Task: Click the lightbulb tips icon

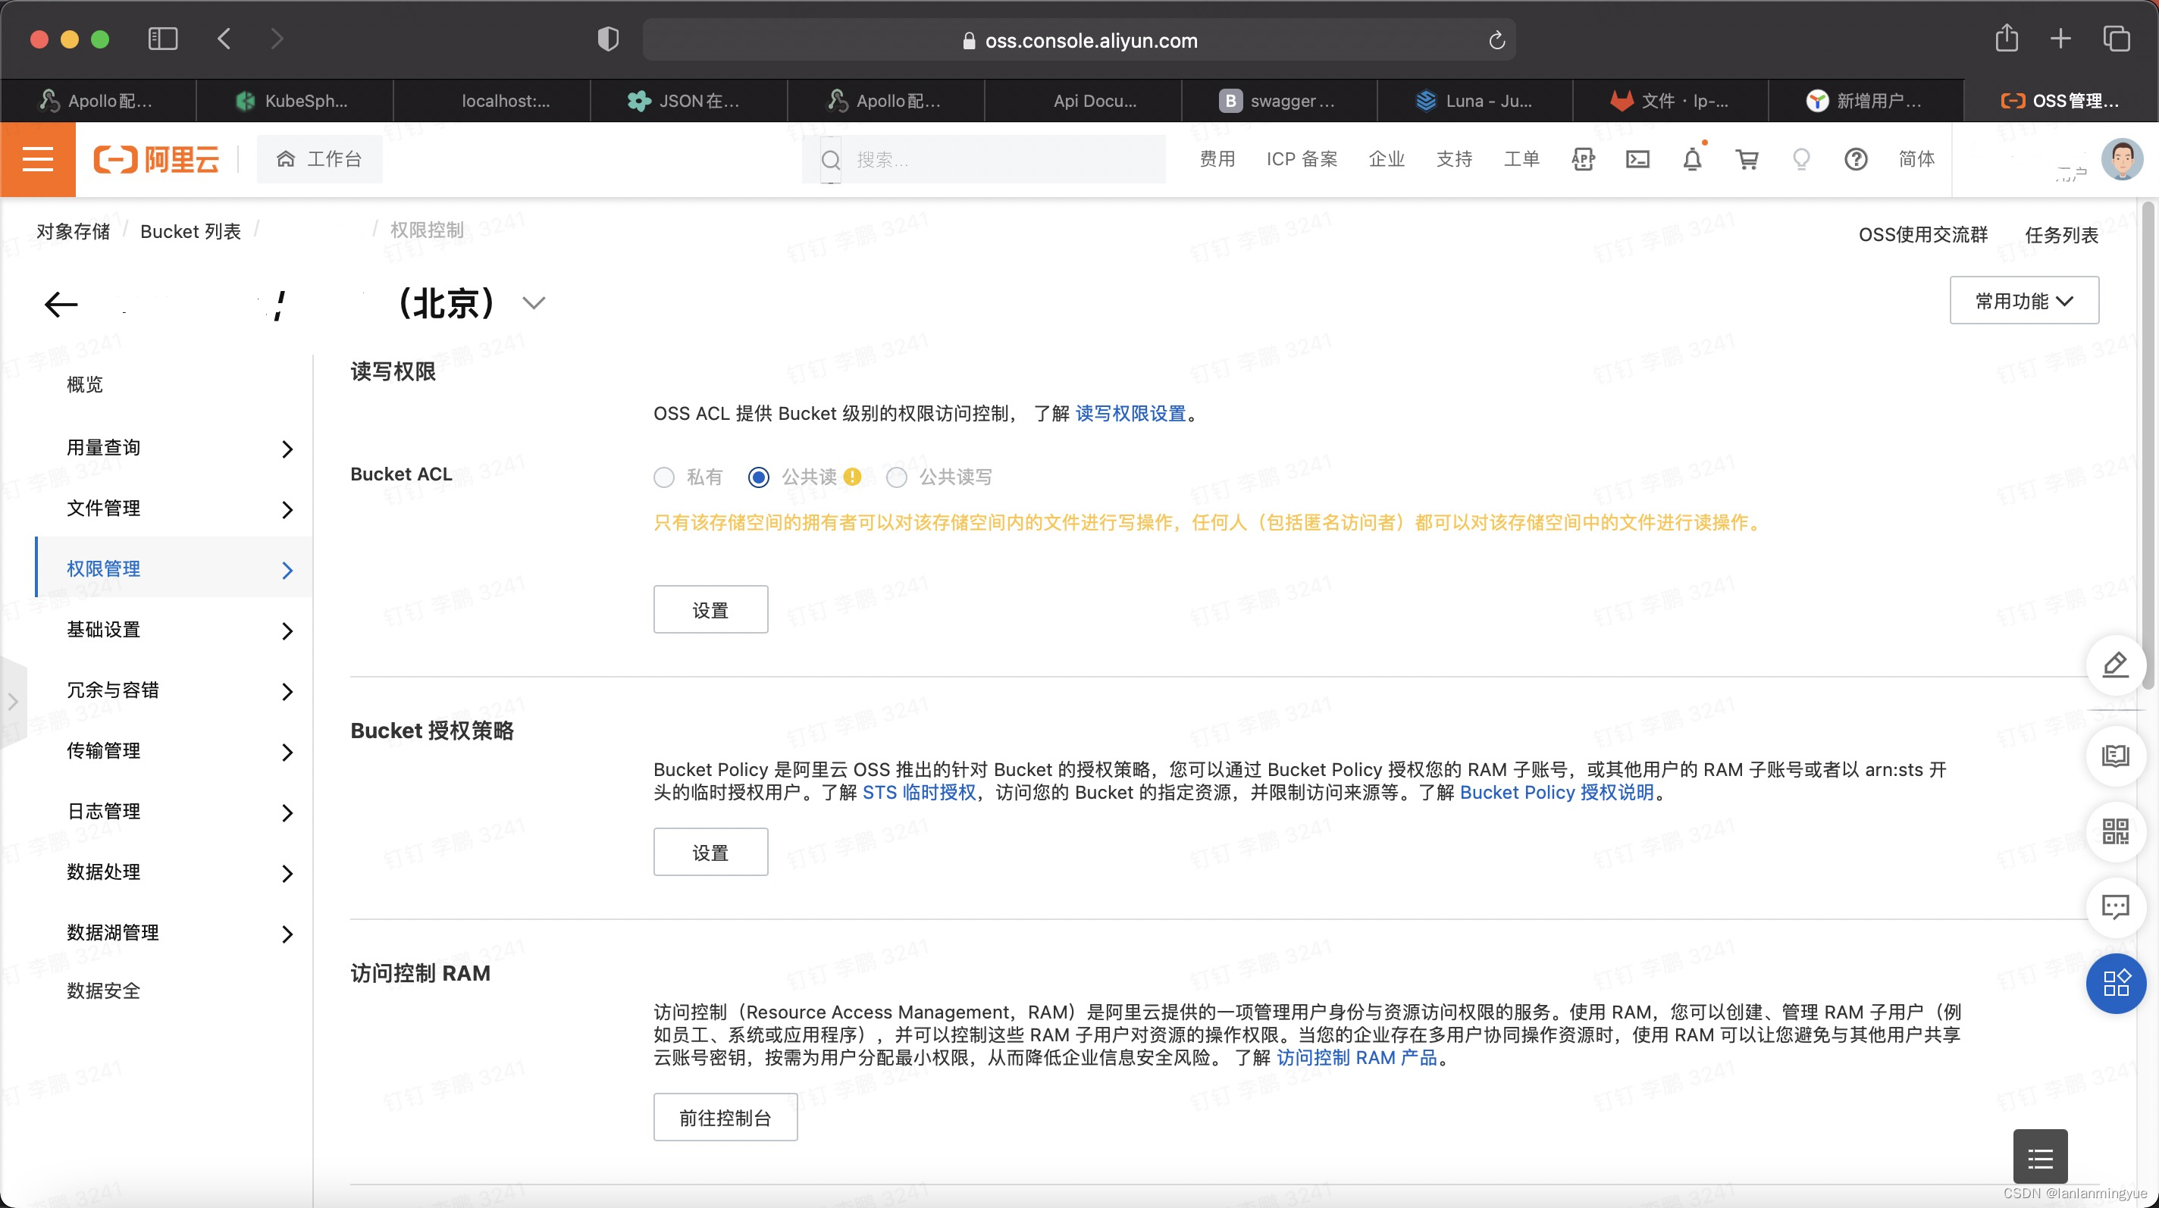Action: tap(1801, 159)
